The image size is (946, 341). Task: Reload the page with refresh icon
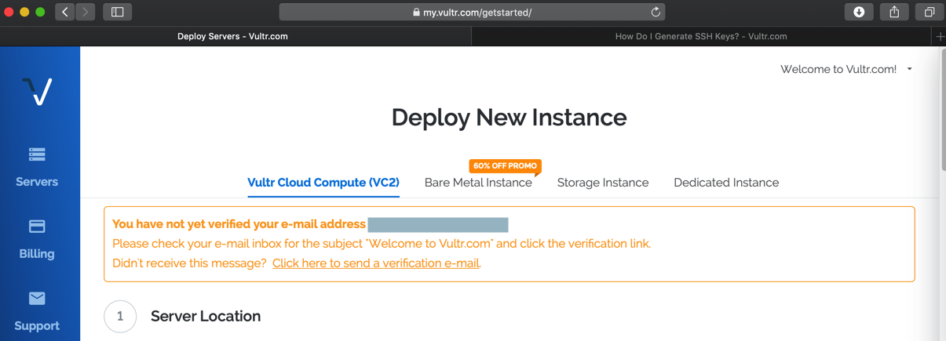(x=656, y=12)
